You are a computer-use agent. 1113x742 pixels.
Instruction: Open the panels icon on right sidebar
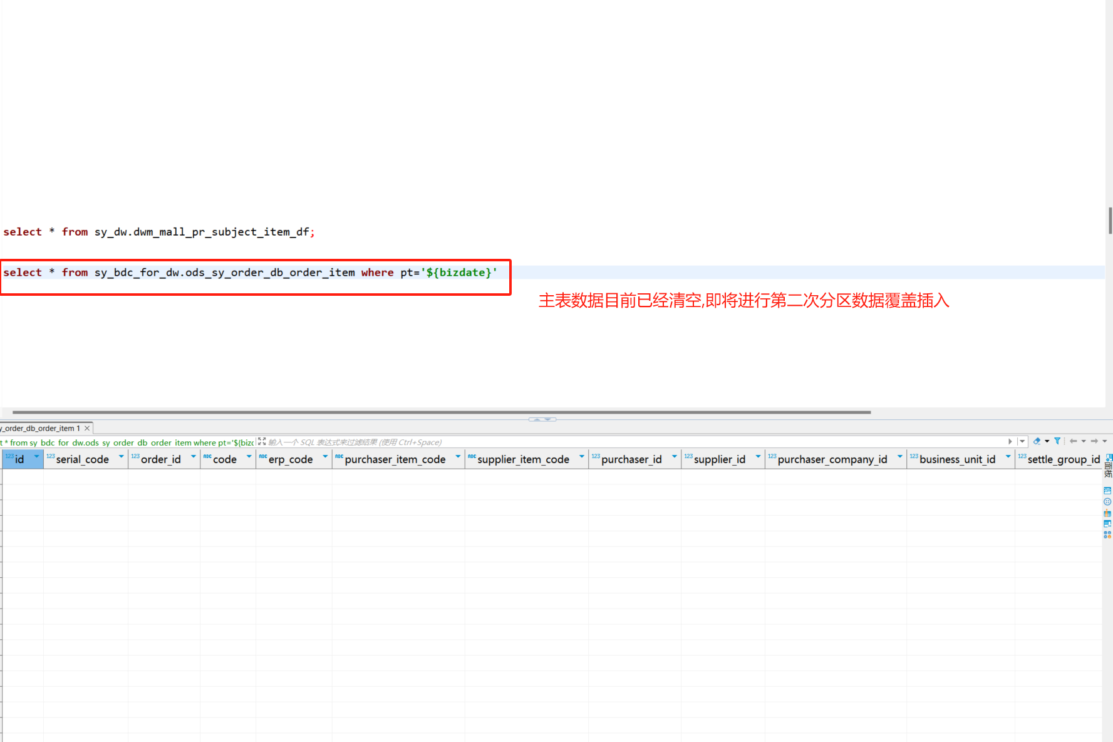[1108, 466]
